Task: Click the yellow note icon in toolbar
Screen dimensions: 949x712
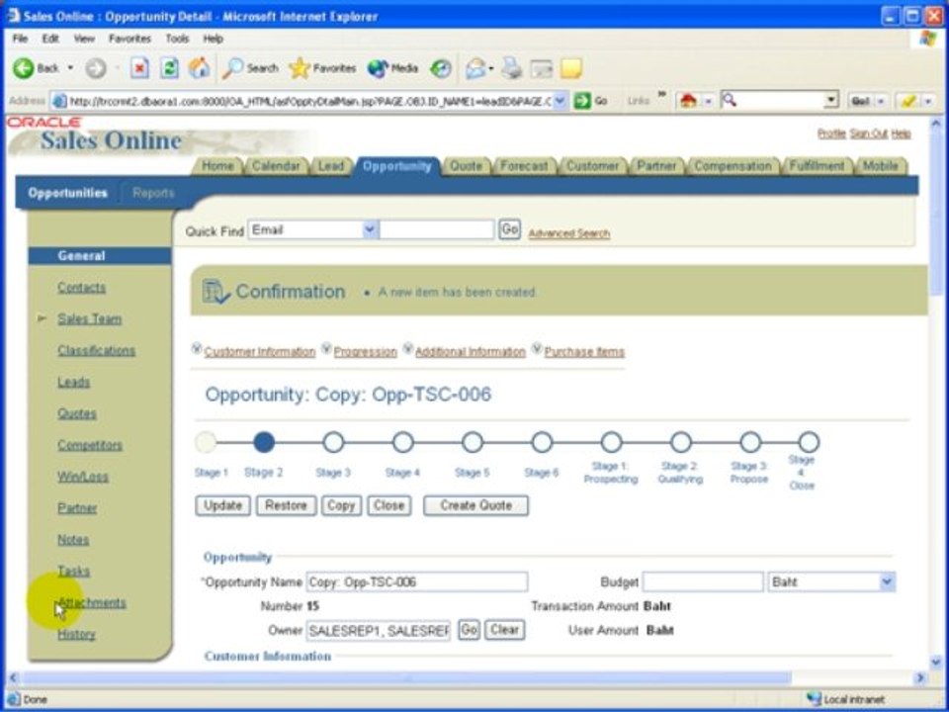Action: pyautogui.click(x=570, y=68)
